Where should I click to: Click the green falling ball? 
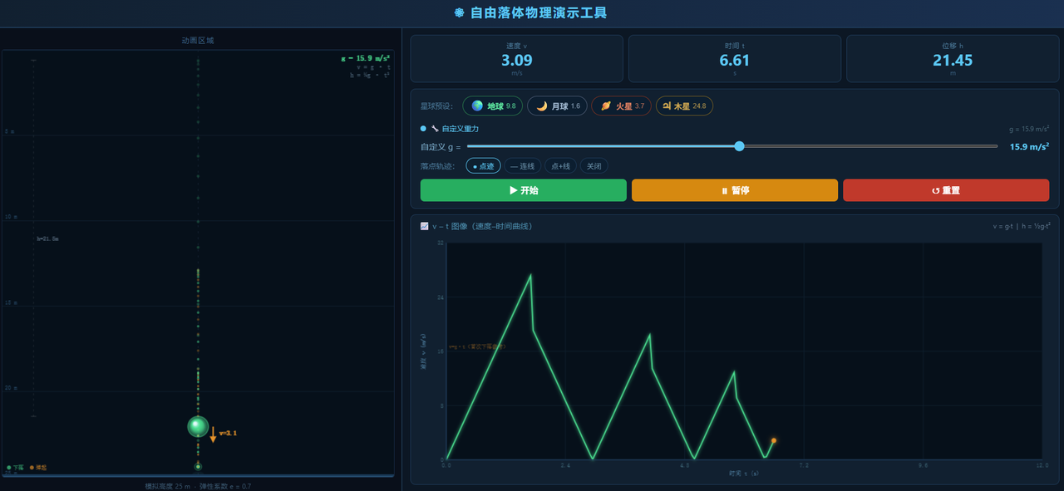coord(198,426)
